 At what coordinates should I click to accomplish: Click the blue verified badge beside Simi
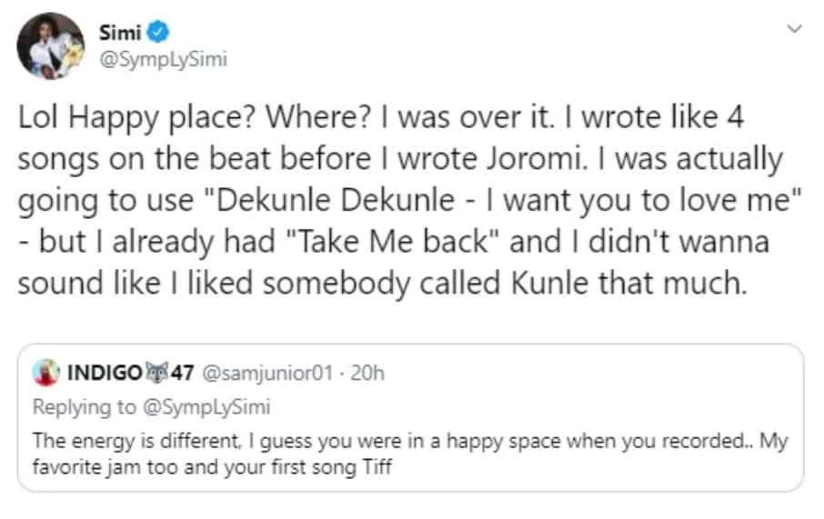[157, 33]
